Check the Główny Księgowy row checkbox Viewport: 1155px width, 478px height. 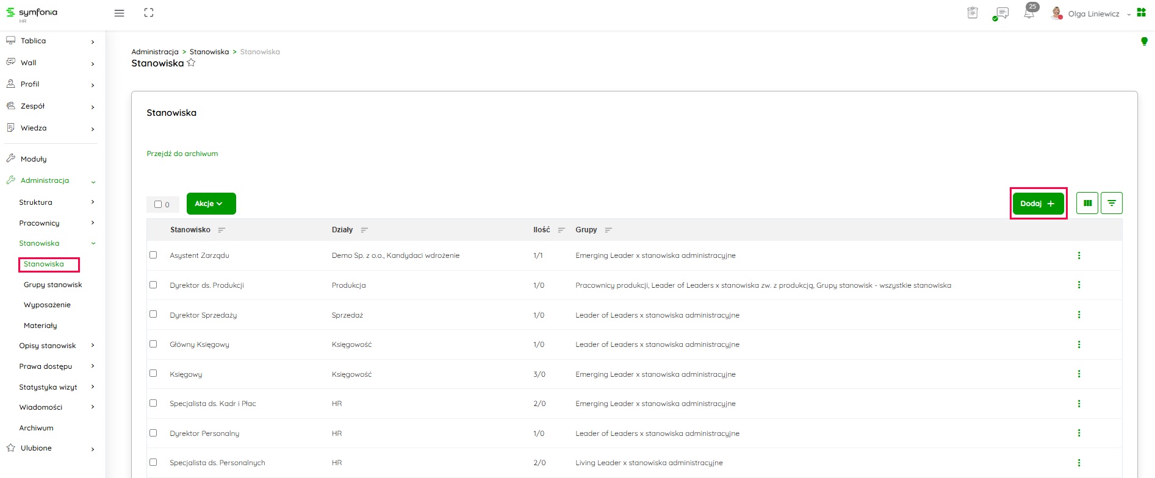[x=153, y=344]
